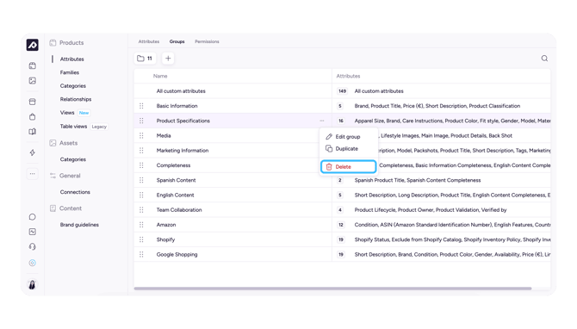Open the lightning bolt automation icon
The width and height of the screenshot is (577, 329).
pyautogui.click(x=33, y=152)
